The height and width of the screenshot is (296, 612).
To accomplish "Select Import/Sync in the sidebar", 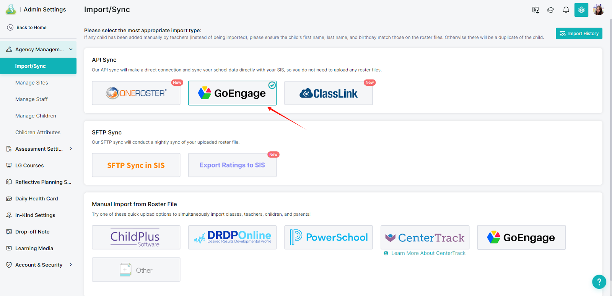I will point(38,66).
